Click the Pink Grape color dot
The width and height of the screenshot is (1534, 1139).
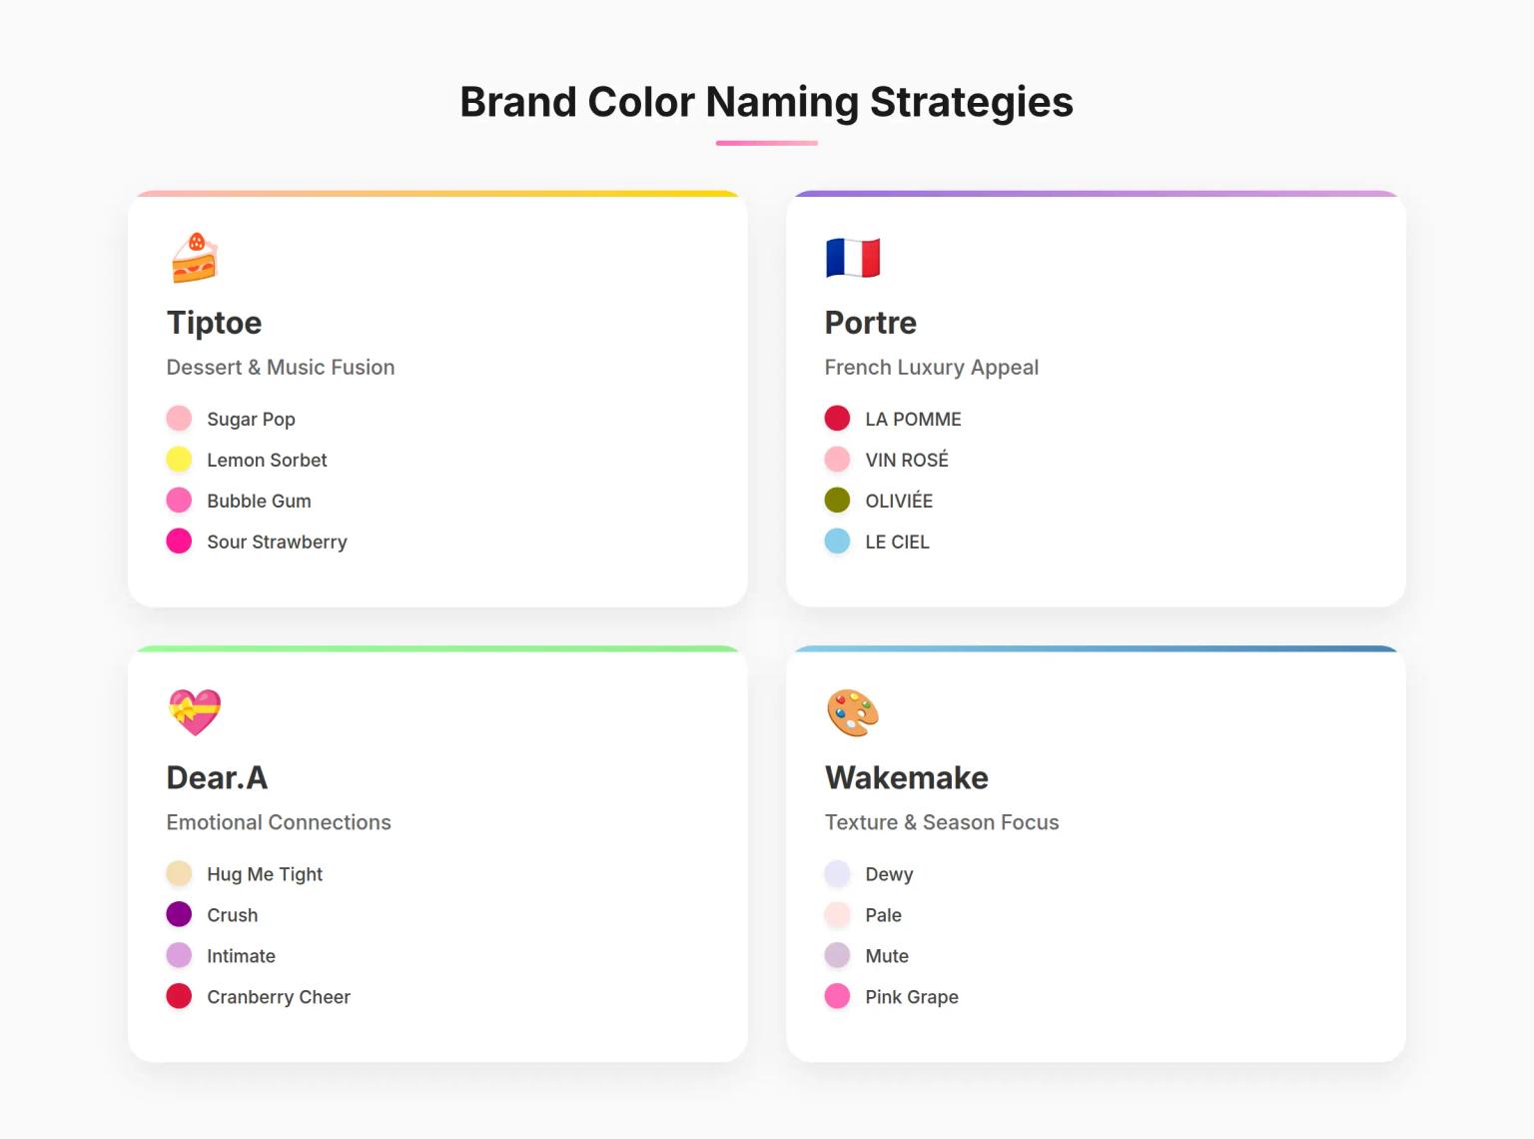837,996
